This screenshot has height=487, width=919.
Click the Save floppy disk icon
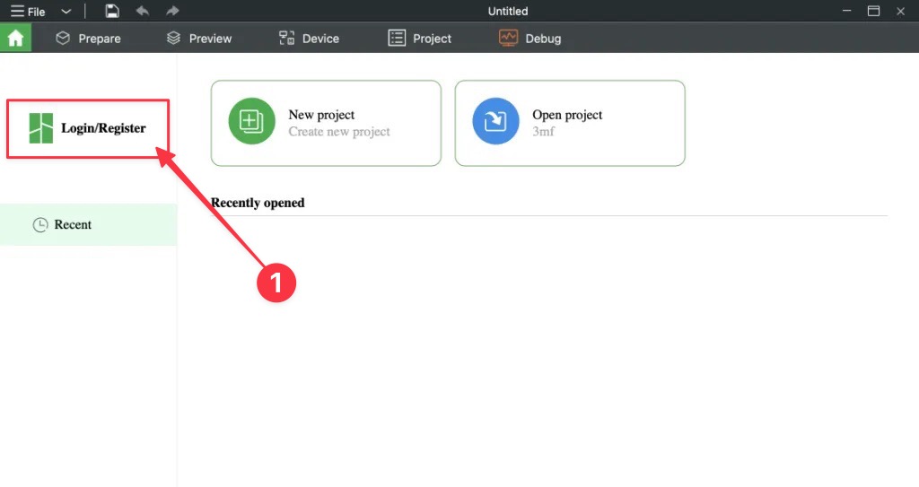(x=111, y=11)
